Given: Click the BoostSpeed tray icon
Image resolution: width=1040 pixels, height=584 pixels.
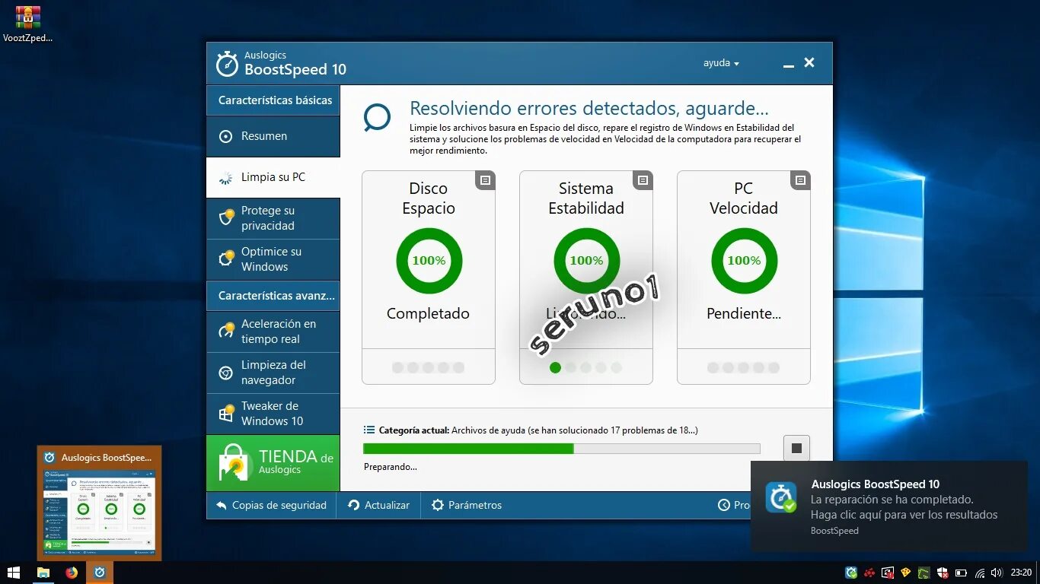Looking at the screenshot, I should 851,573.
